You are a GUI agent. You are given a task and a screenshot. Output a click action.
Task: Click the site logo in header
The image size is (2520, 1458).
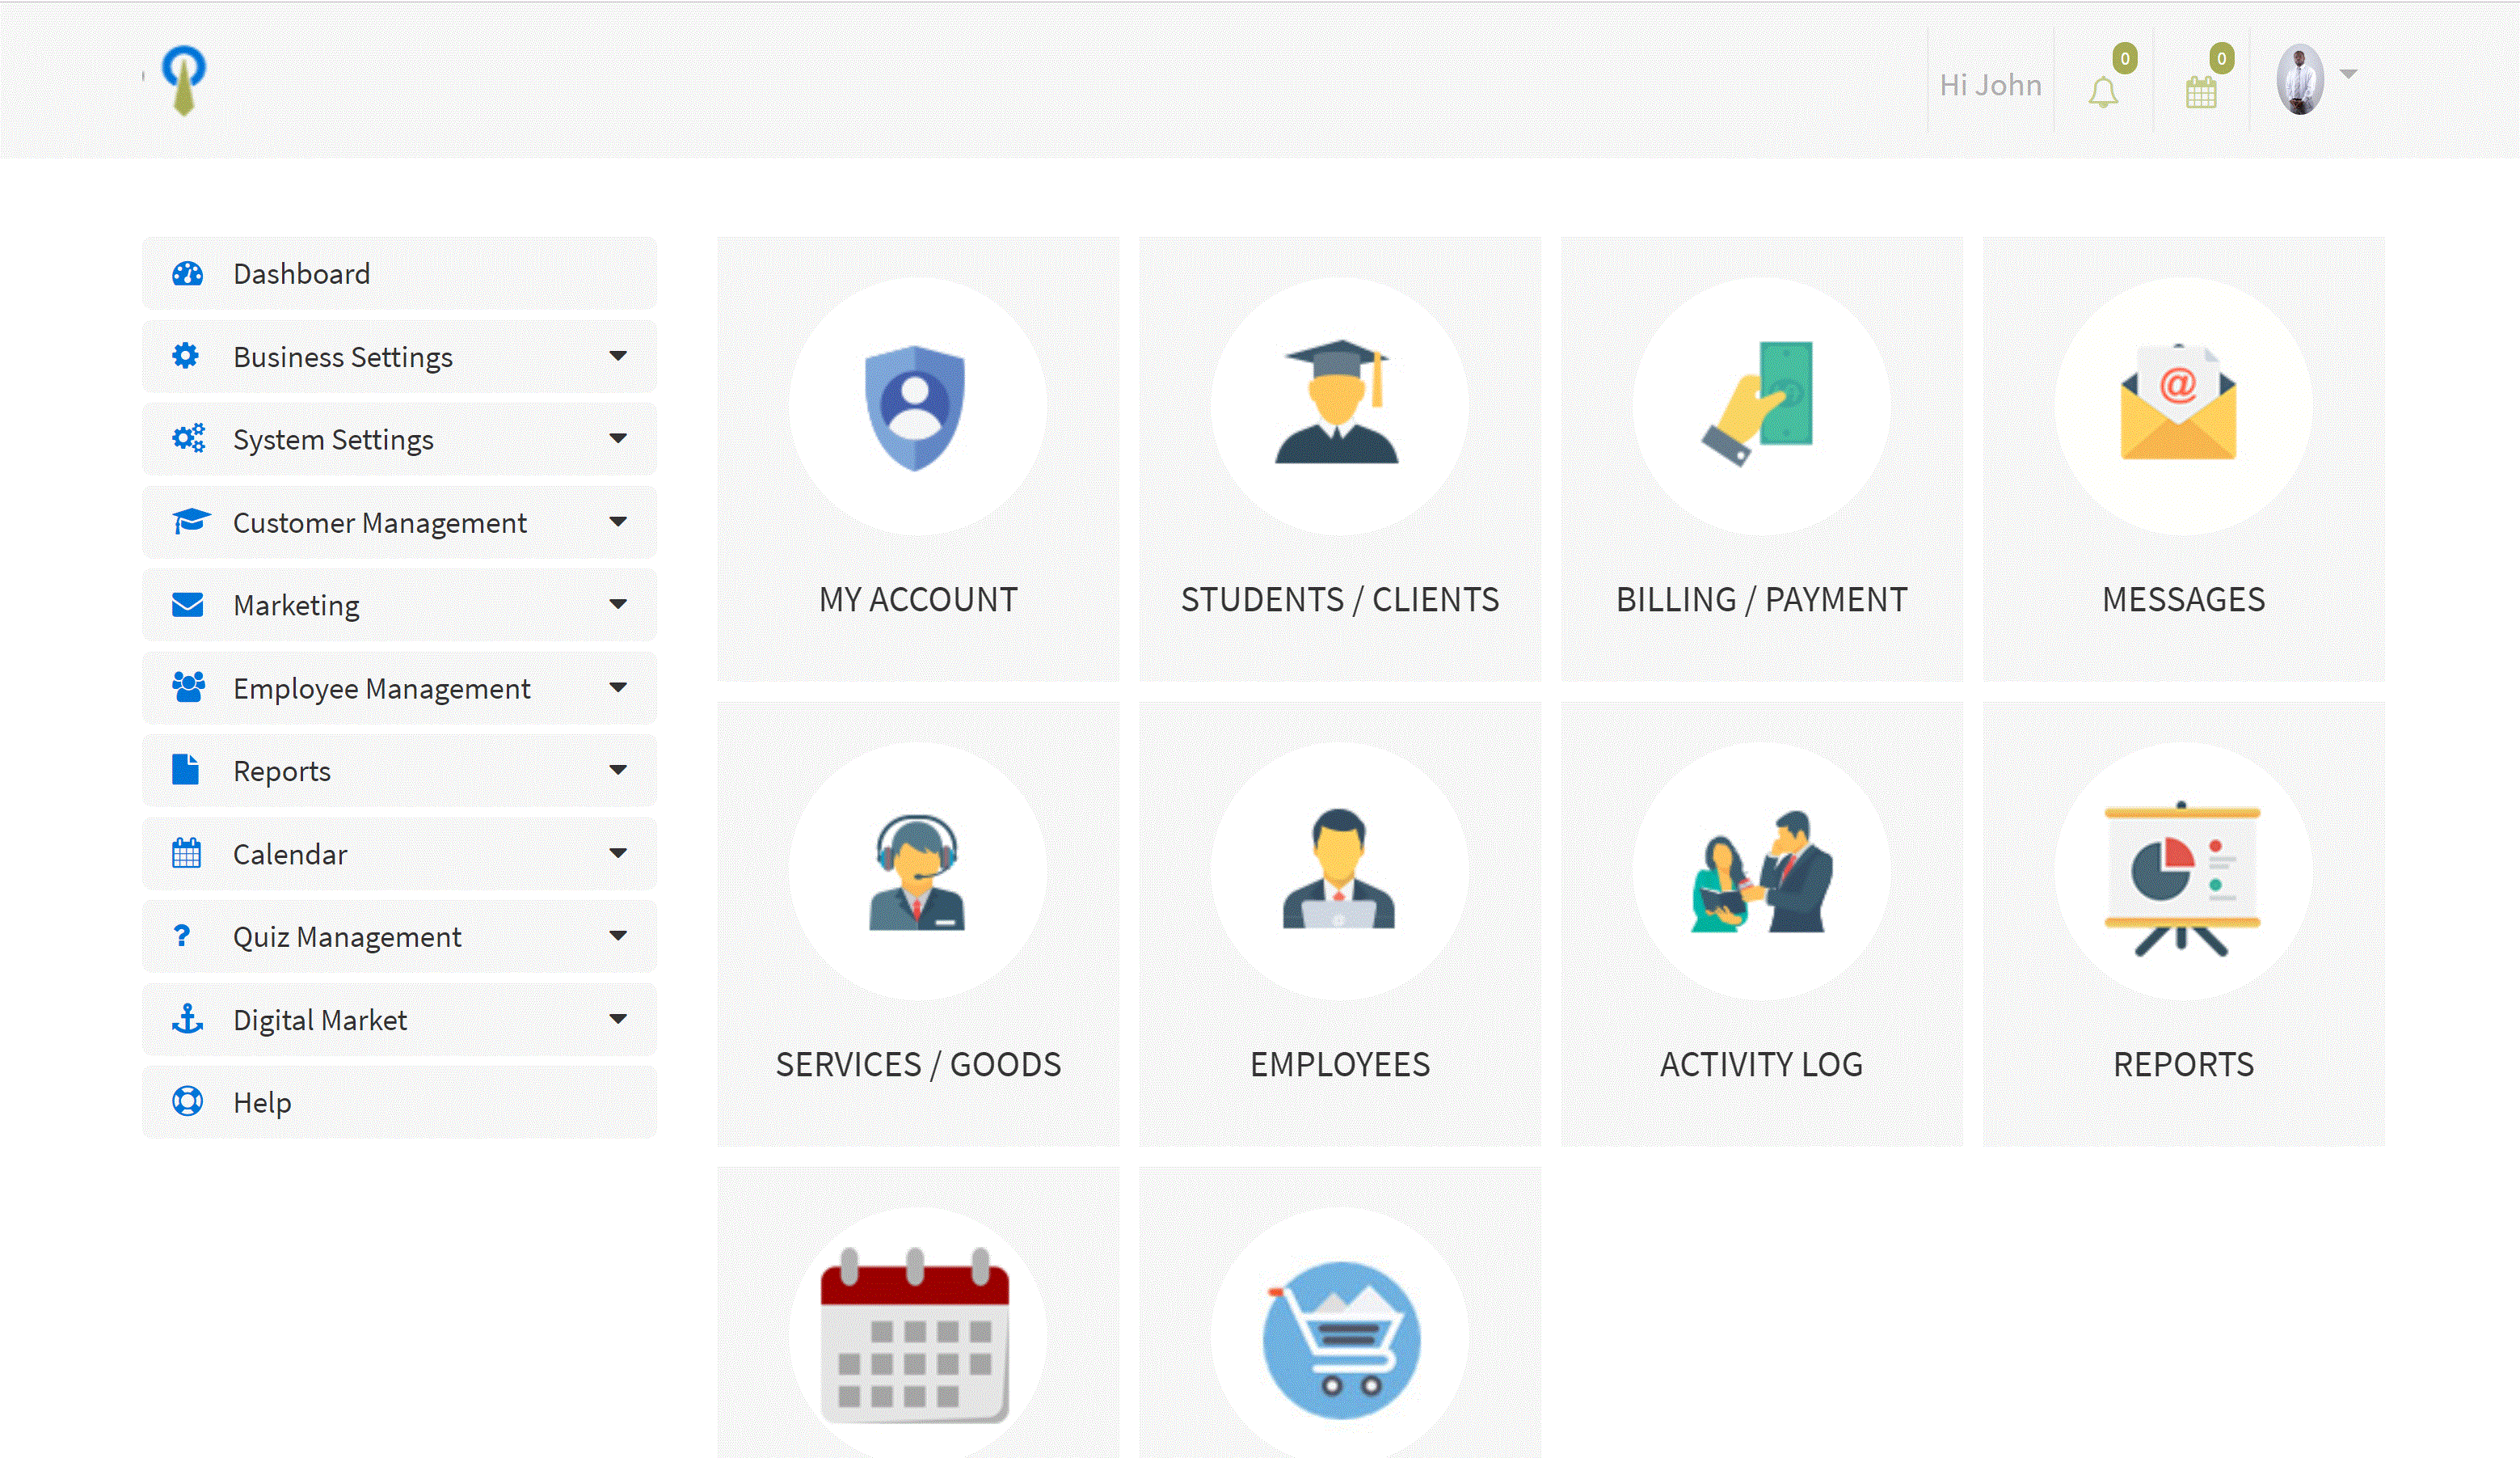(184, 80)
